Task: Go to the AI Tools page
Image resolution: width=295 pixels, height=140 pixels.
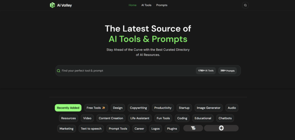Action: [x=146, y=5]
